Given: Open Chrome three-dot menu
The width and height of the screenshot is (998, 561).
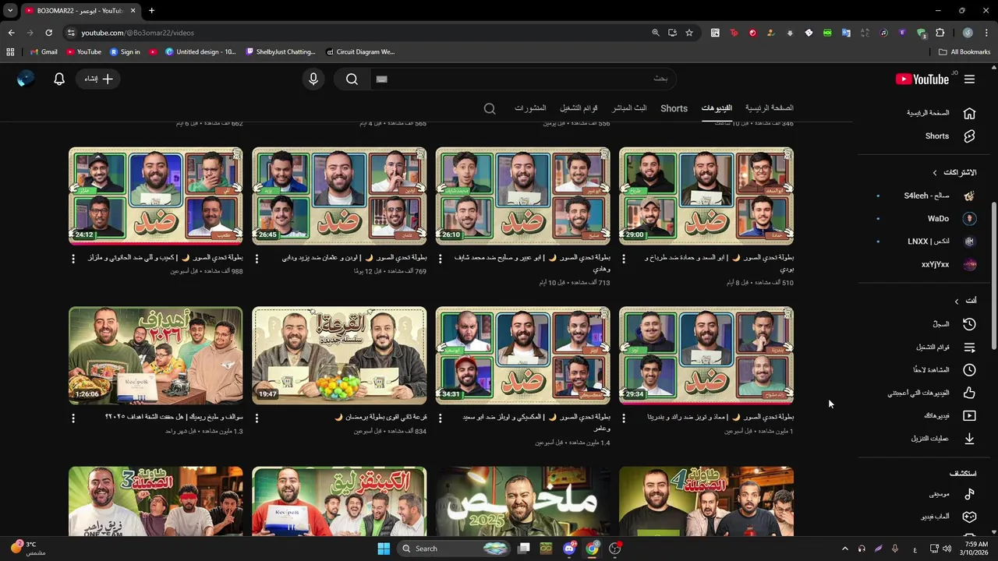Looking at the screenshot, I should (x=987, y=33).
